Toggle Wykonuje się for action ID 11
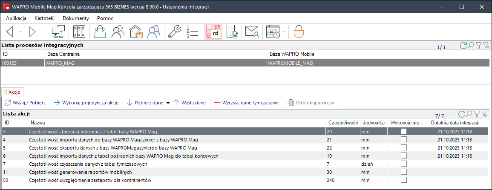Screen dimensions: 492x190 pos(404,172)
